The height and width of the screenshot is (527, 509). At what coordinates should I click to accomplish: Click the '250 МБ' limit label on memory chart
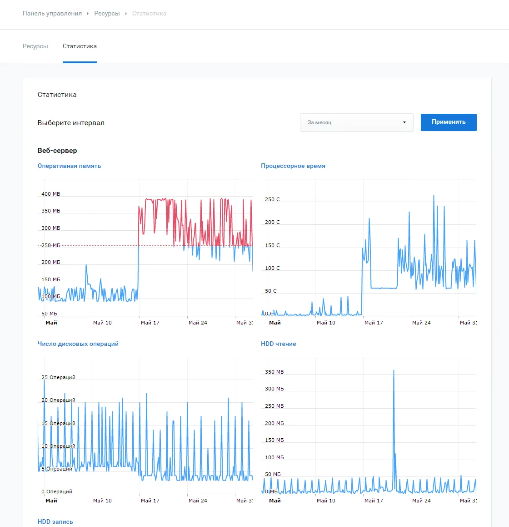click(x=50, y=245)
